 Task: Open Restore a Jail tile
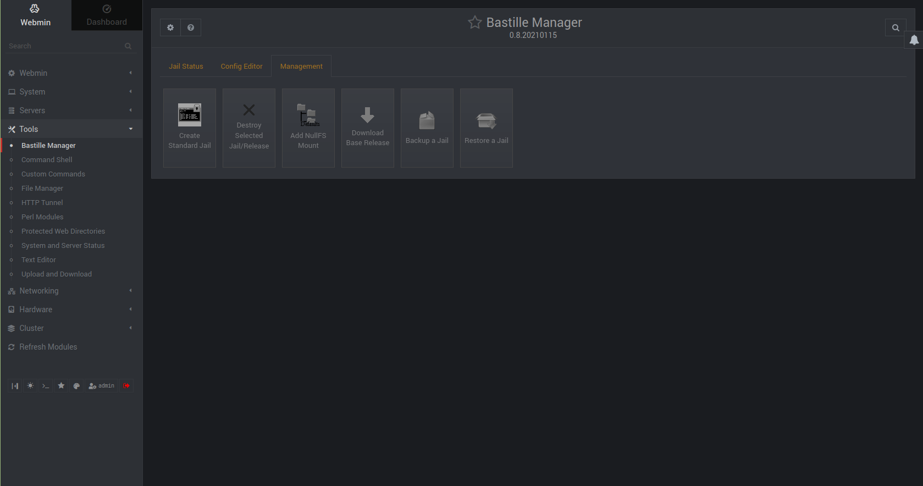(x=487, y=128)
